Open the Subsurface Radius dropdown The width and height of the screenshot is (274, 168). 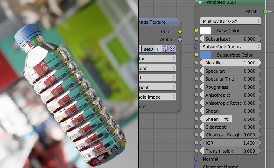230,47
